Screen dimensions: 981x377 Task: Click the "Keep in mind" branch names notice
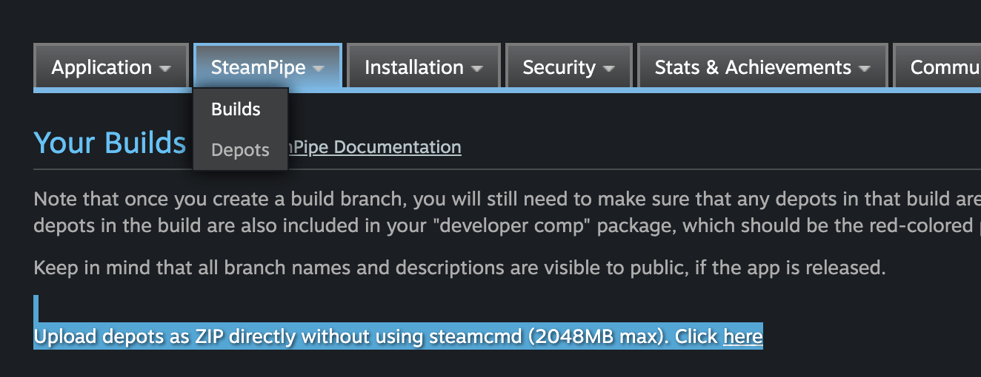click(459, 268)
